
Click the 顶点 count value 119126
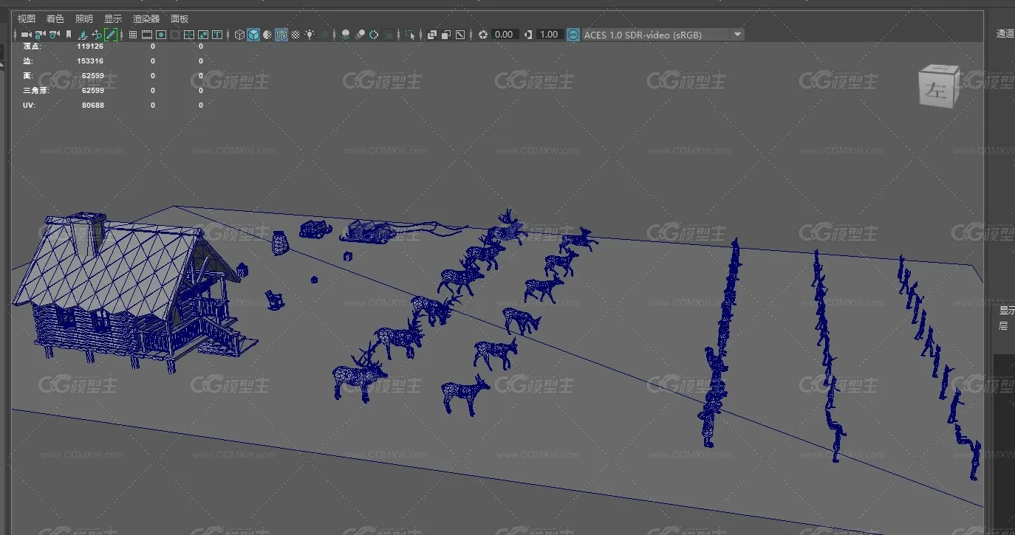[90, 46]
